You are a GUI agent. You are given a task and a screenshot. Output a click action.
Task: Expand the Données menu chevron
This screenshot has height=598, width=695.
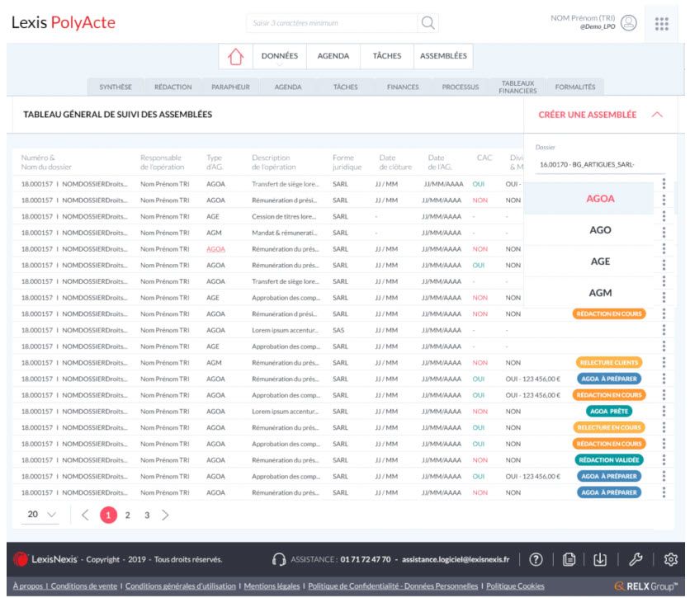[279, 64]
